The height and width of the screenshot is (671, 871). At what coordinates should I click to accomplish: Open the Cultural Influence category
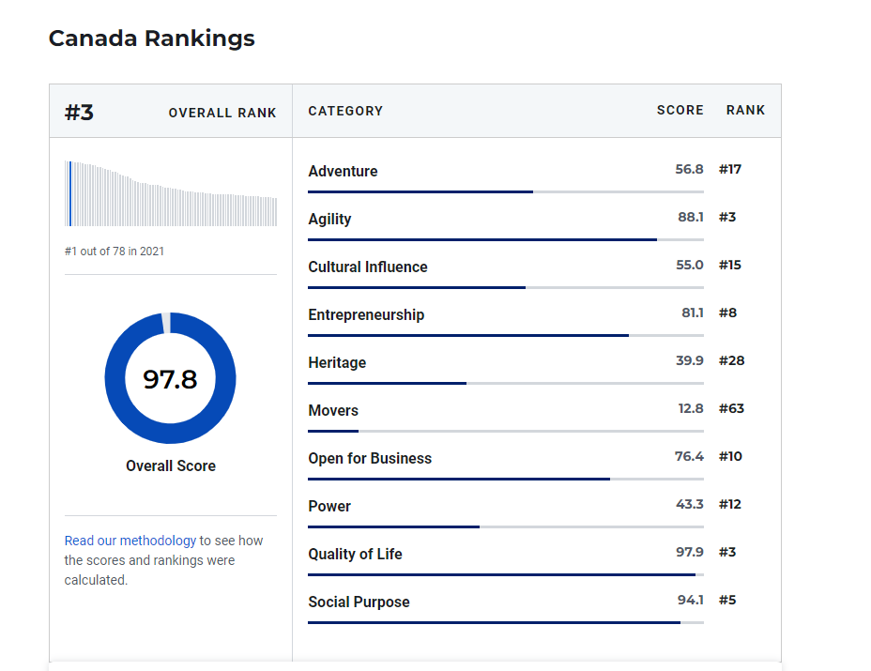(x=370, y=267)
